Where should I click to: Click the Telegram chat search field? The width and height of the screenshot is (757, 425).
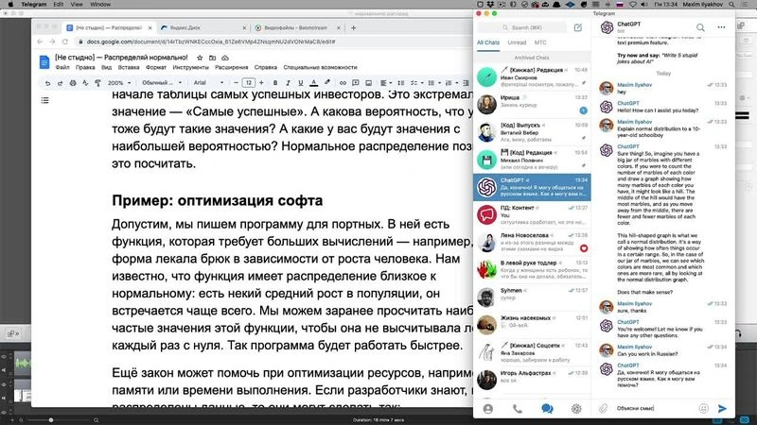coord(521,28)
